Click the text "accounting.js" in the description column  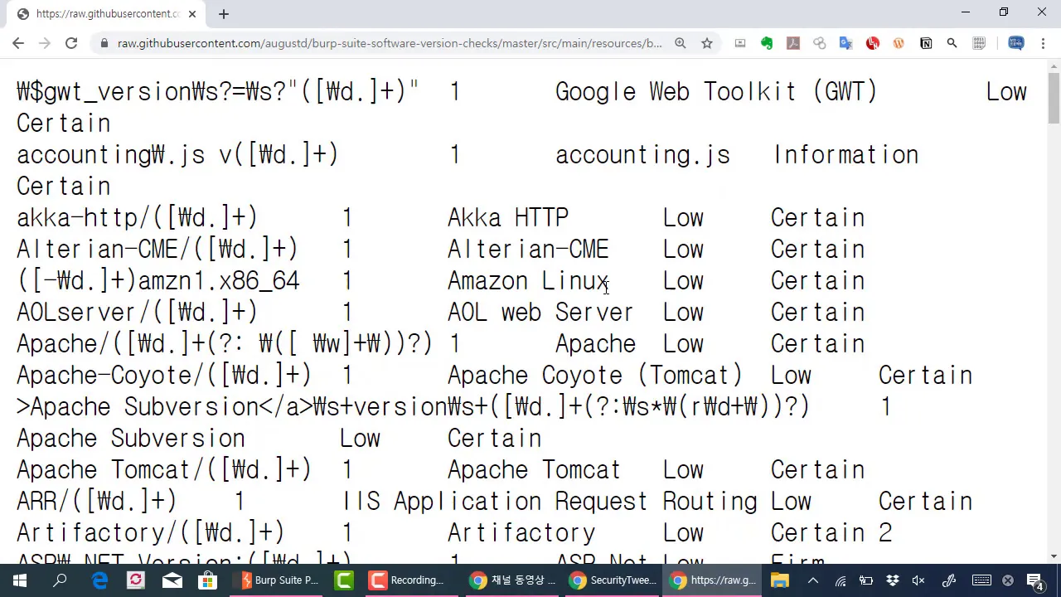tap(642, 154)
